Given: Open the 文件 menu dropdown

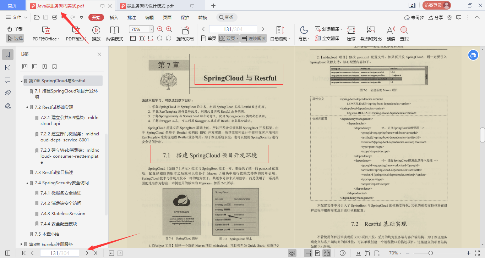Looking at the screenshot, I should (16, 17).
